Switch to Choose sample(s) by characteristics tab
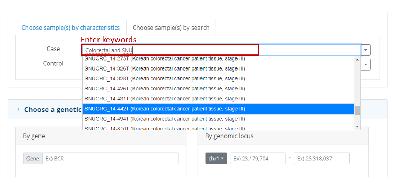 coord(71,28)
